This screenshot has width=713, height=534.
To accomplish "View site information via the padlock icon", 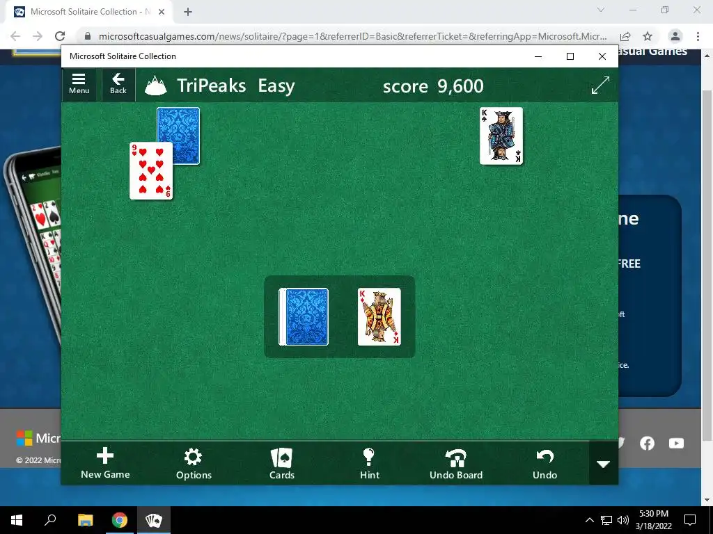I will [x=88, y=36].
